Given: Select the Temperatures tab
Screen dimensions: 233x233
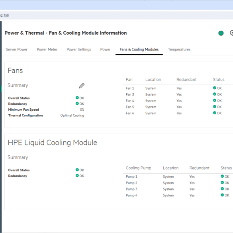Looking at the screenshot, I should tap(179, 49).
